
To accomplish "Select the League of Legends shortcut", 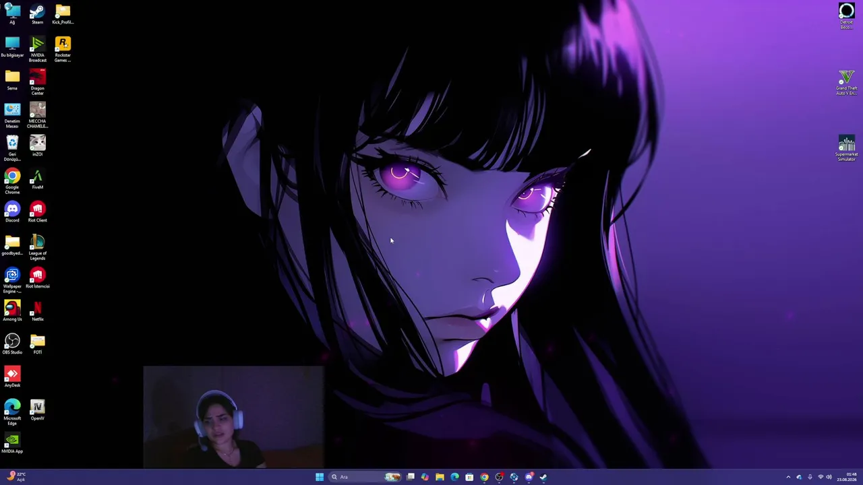I will 37,248.
